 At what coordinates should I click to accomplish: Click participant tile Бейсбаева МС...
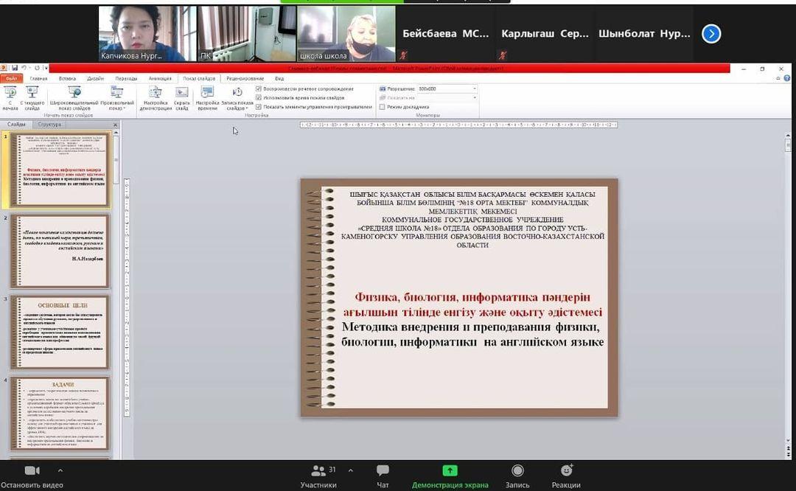[445, 33]
